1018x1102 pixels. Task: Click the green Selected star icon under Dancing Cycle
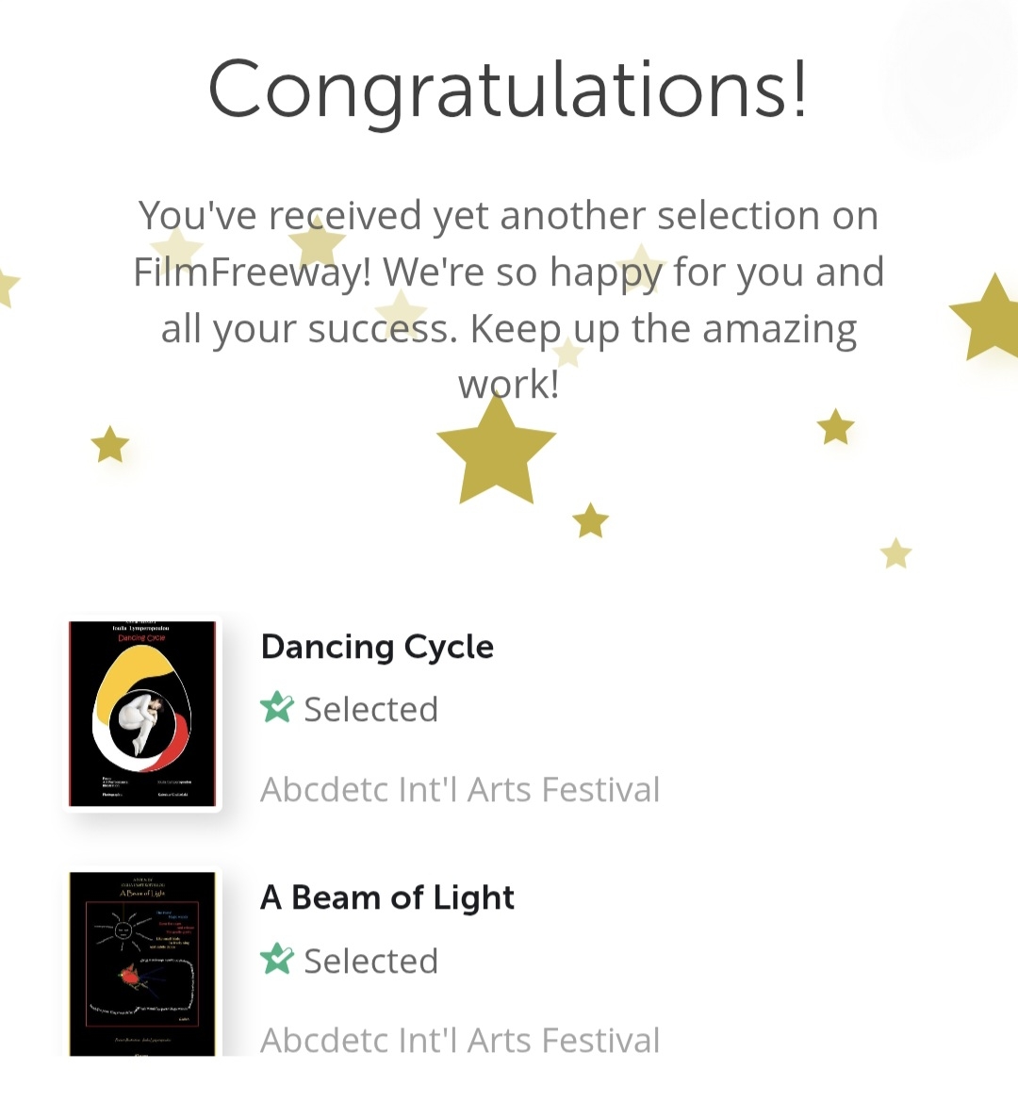click(277, 708)
